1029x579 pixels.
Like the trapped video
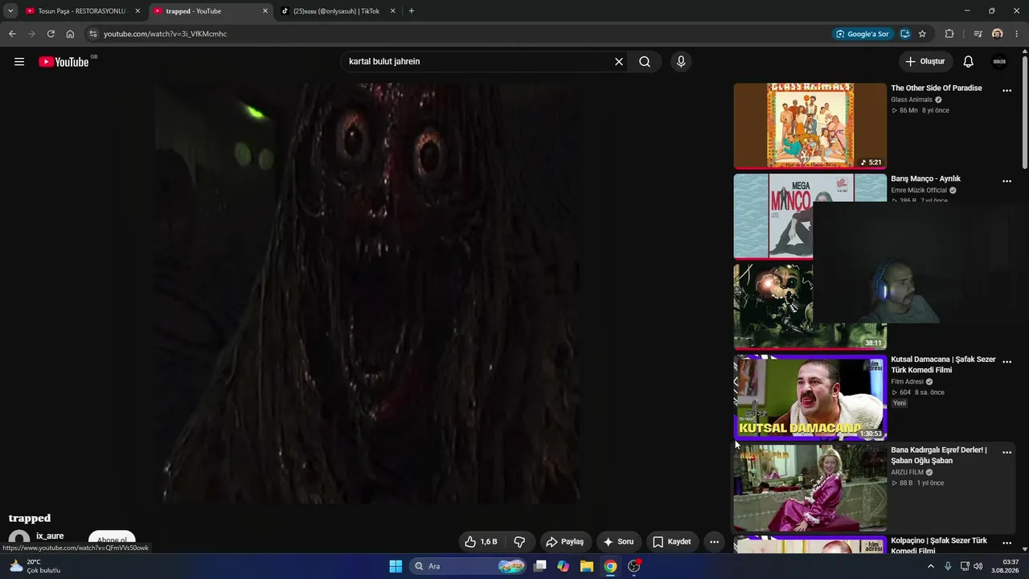coord(481,542)
